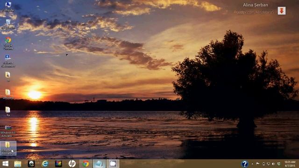Open Internet Explorer from the taskbar
Screen dimensions: 299x168
45,164
